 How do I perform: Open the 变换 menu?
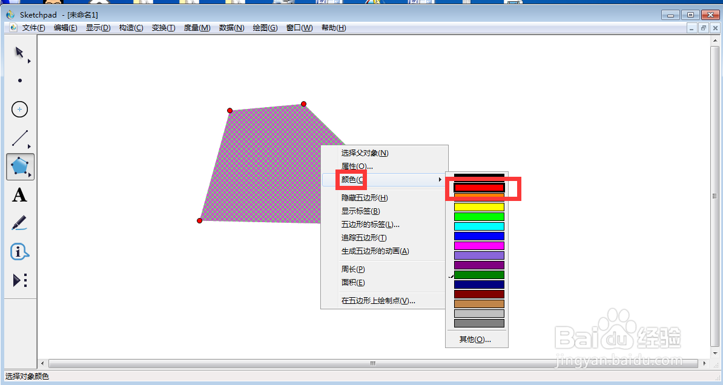point(163,27)
